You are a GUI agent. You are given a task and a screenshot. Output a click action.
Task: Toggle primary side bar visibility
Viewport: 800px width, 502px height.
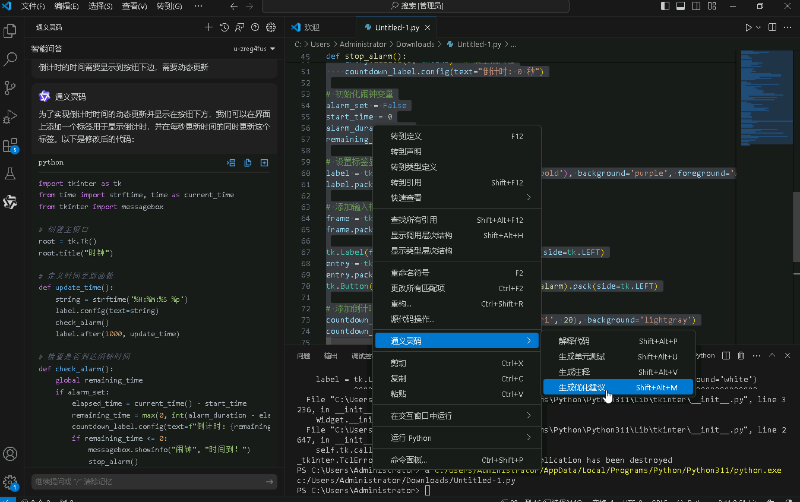click(665, 6)
